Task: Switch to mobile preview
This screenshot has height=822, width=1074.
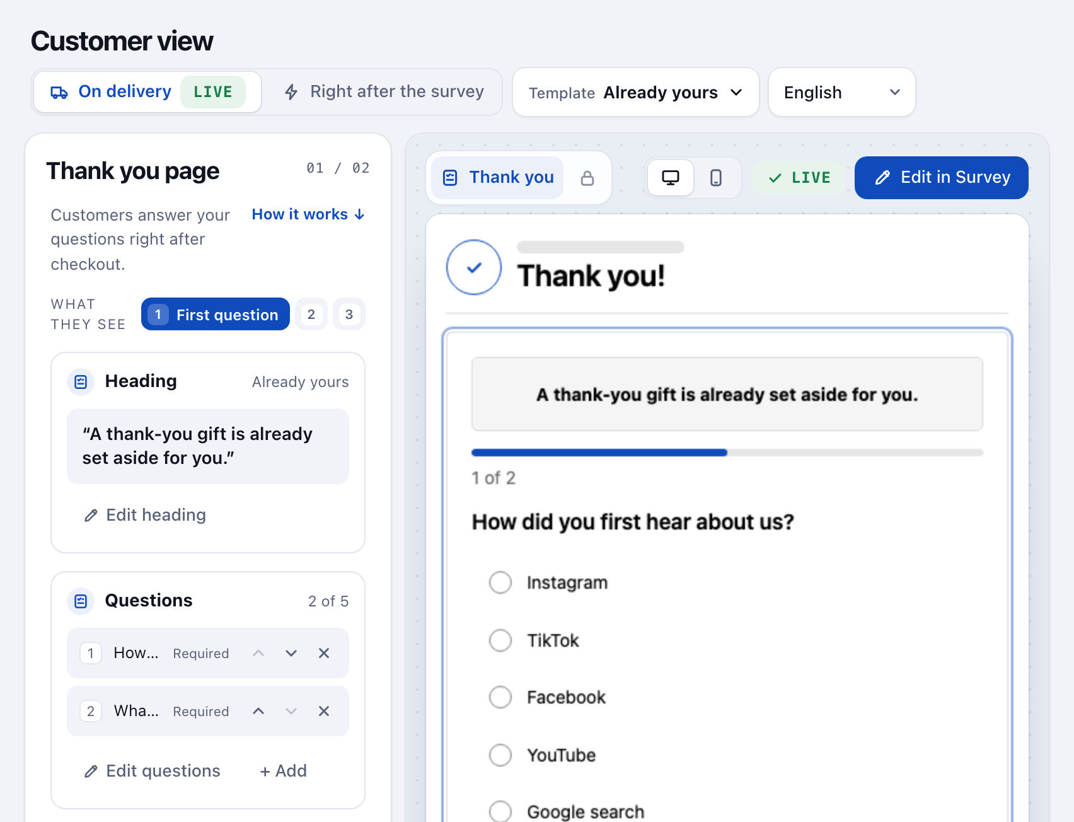Action: (x=716, y=178)
